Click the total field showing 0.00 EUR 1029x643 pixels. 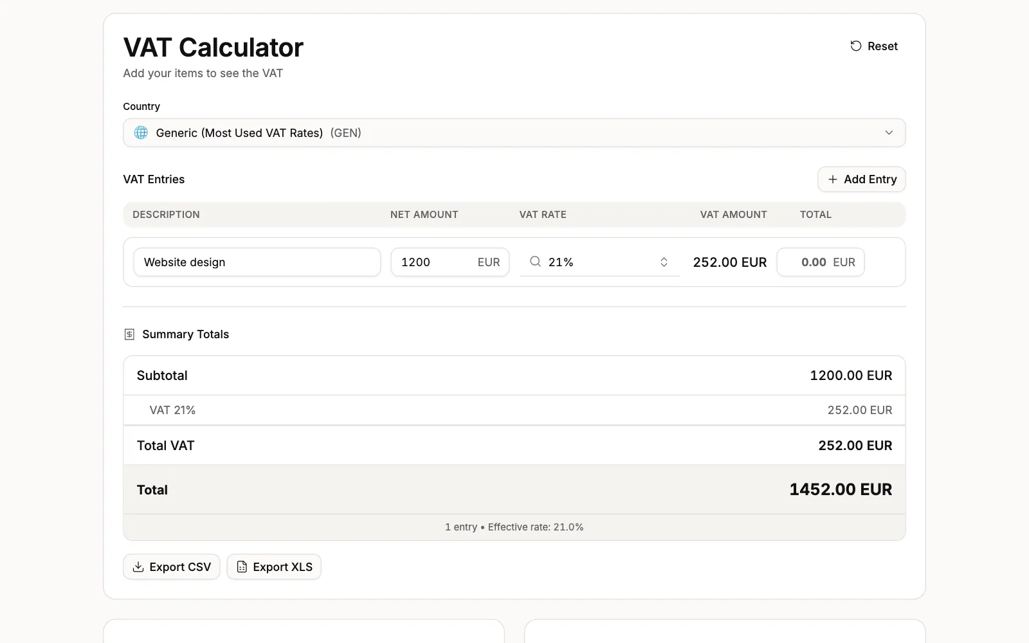click(x=821, y=262)
